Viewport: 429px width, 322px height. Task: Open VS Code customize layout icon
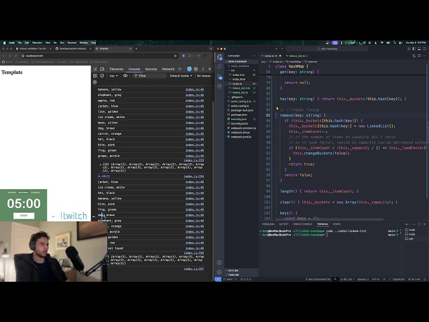(x=409, y=49)
